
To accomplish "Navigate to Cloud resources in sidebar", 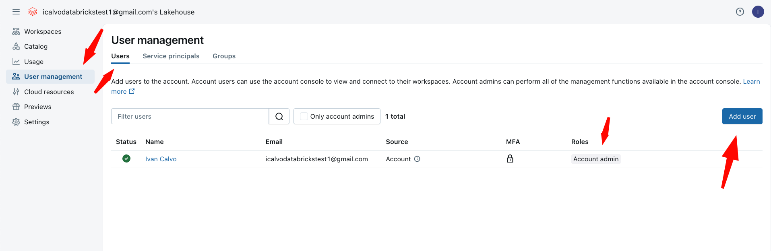I will tap(49, 92).
